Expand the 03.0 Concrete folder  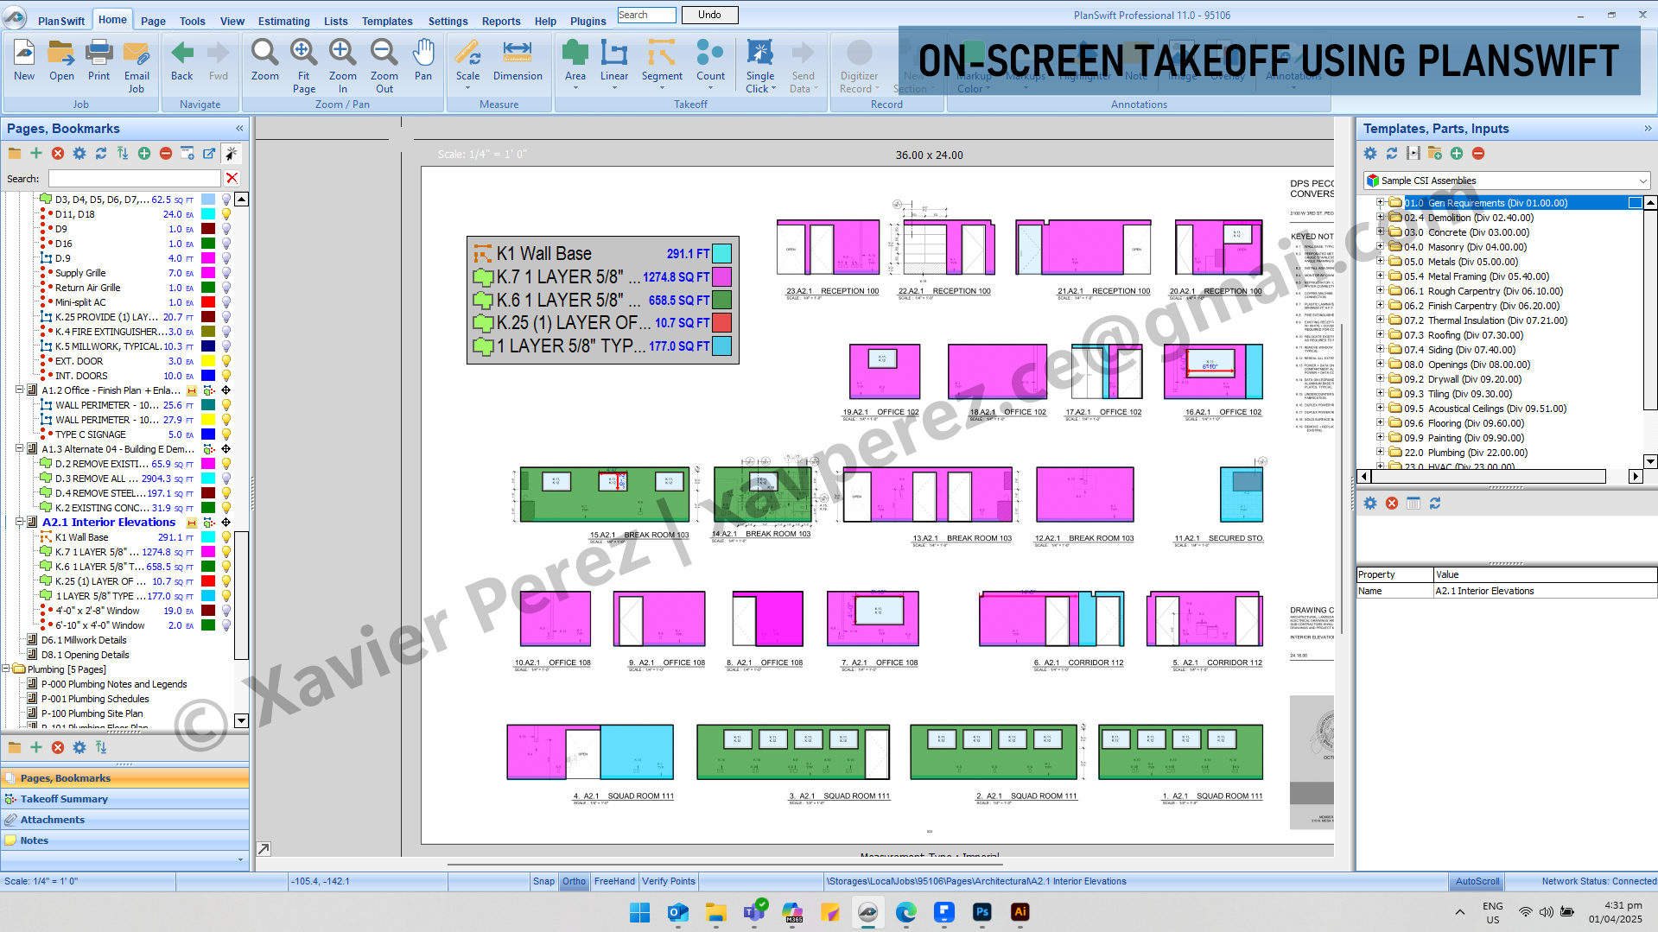coord(1380,232)
